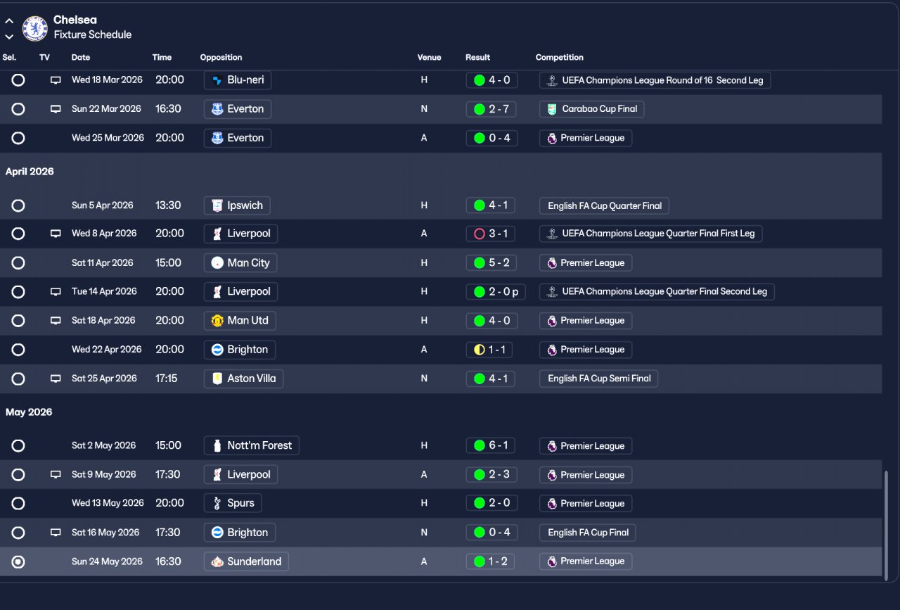This screenshot has height=610, width=900.
Task: Click the April 2026 month heading
Action: point(30,172)
